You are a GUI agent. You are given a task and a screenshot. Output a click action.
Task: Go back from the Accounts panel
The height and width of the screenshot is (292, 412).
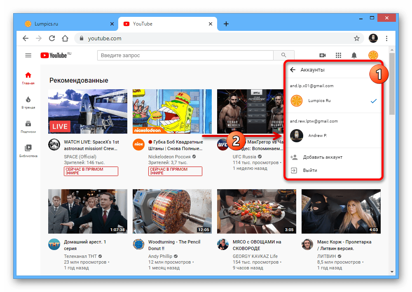coord(293,70)
